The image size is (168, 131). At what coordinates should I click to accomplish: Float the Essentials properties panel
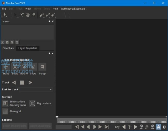click(49, 53)
